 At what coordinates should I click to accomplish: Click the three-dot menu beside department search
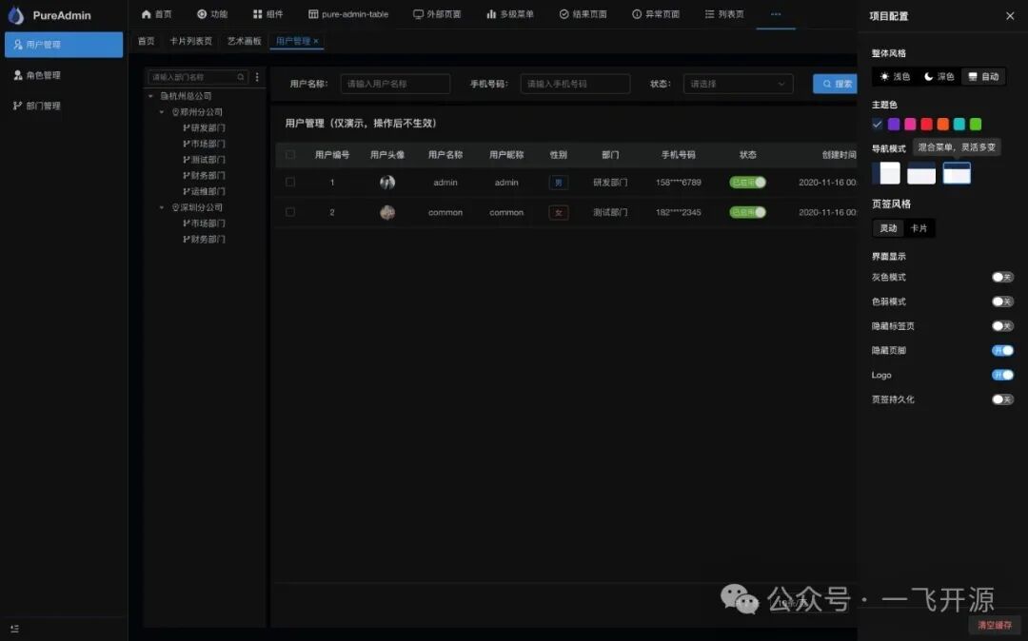pyautogui.click(x=257, y=77)
